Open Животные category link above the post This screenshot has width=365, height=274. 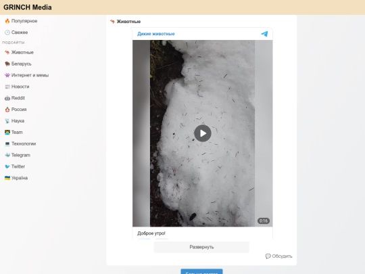pyautogui.click(x=128, y=22)
